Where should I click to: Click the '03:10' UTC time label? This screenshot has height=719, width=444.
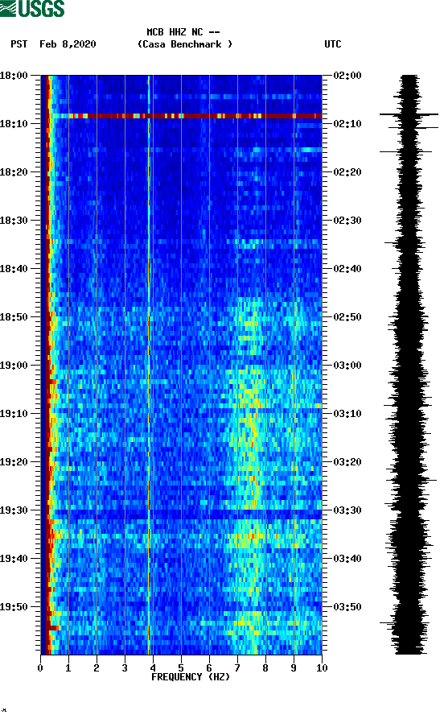point(347,414)
